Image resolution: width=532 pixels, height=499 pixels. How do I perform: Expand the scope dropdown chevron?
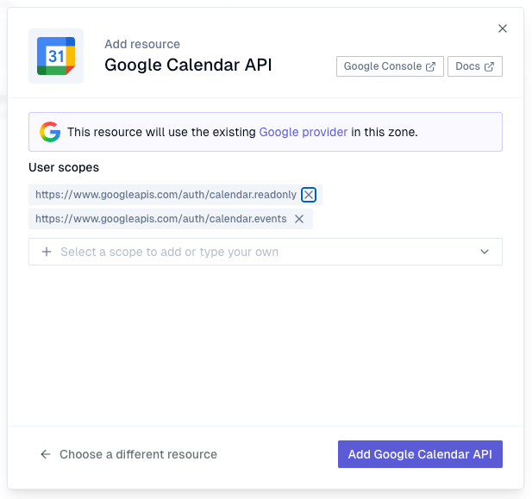click(x=485, y=252)
